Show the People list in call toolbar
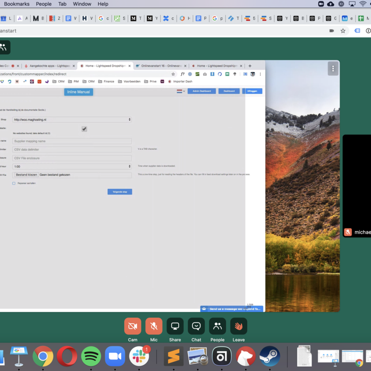371x371 pixels. pos(217,327)
